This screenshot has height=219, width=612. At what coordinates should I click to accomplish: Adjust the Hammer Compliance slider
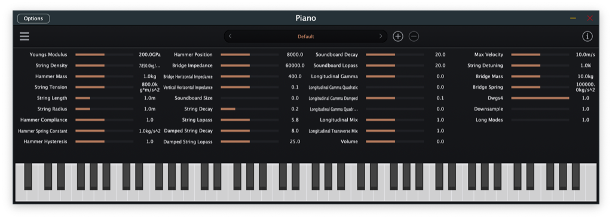(x=104, y=120)
